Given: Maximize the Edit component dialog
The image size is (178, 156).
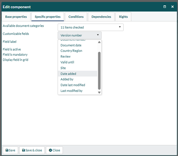Looking at the screenshot, I should [165, 7].
